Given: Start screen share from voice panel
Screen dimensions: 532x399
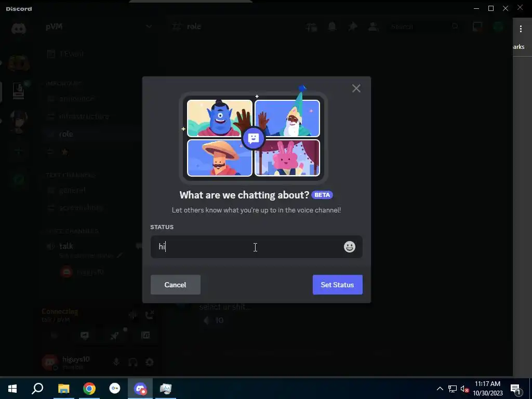Looking at the screenshot, I should [x=85, y=335].
